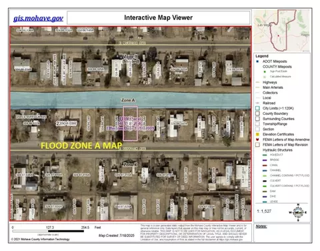The width and height of the screenshot is (320, 251).
Task: Click the Elevation Certificates yellow square symbol
Action: 257,134
